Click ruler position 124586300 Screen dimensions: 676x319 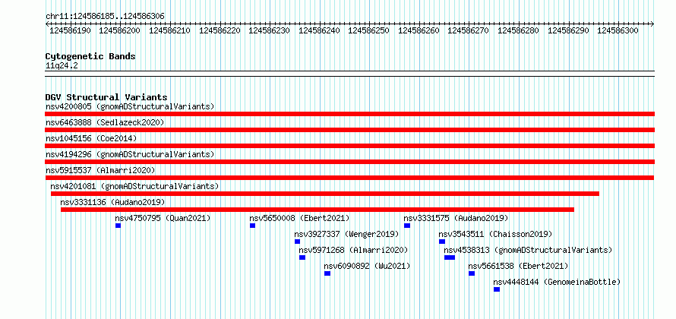coord(618,30)
